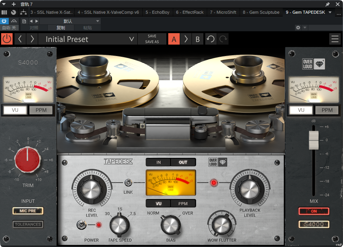Select the center meter OUT source
The height and width of the screenshot is (247, 343).
click(183, 162)
